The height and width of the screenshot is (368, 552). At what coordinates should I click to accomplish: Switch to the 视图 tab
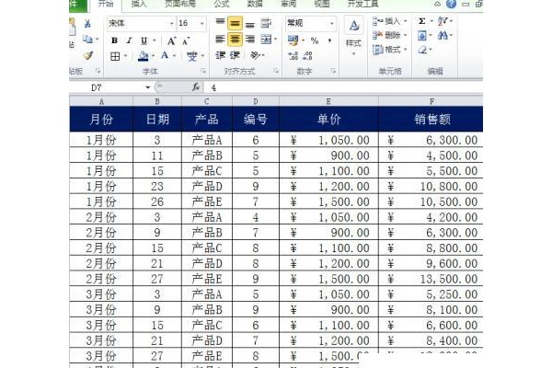click(x=322, y=4)
